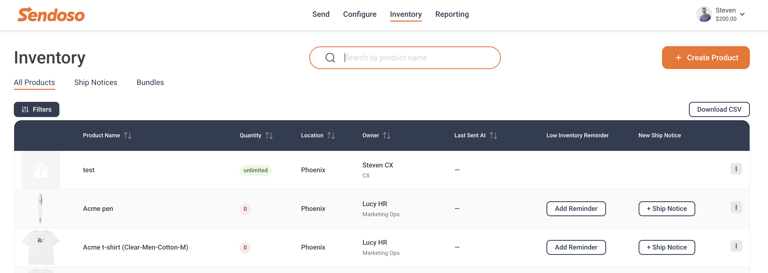Click the Sendoso logo

(x=51, y=14)
